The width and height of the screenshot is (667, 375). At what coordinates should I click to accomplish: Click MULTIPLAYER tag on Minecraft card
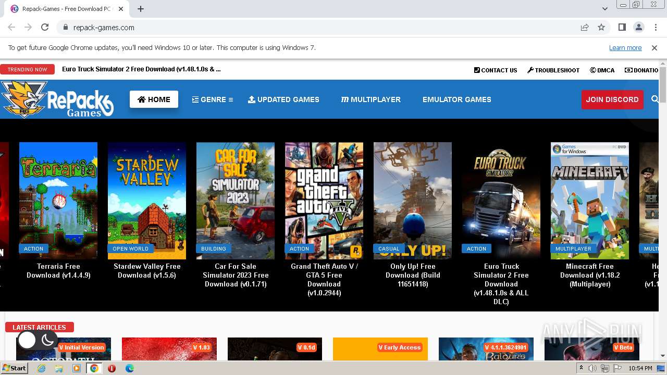click(x=573, y=248)
